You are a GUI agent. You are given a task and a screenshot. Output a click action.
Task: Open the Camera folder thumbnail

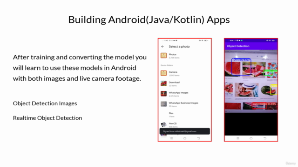[x=163, y=73]
